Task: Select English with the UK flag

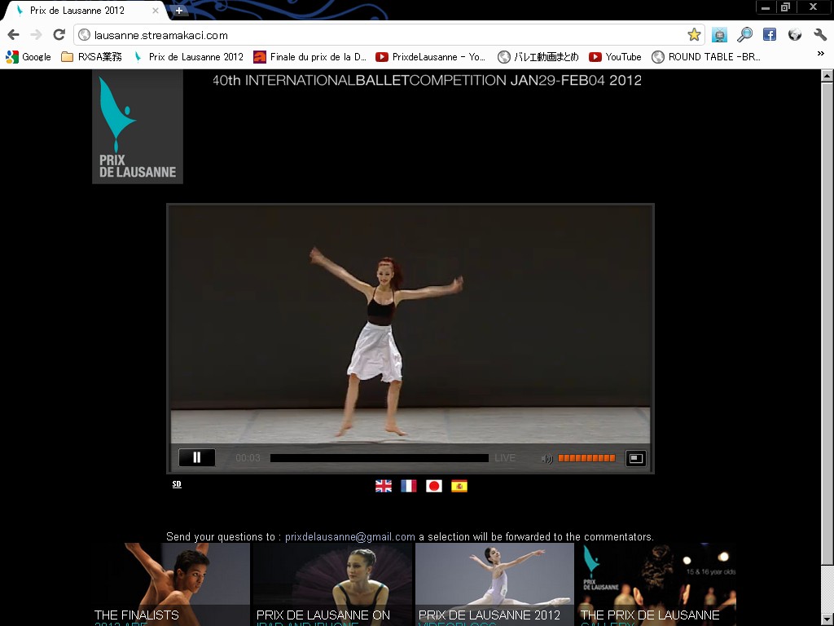Action: [384, 486]
